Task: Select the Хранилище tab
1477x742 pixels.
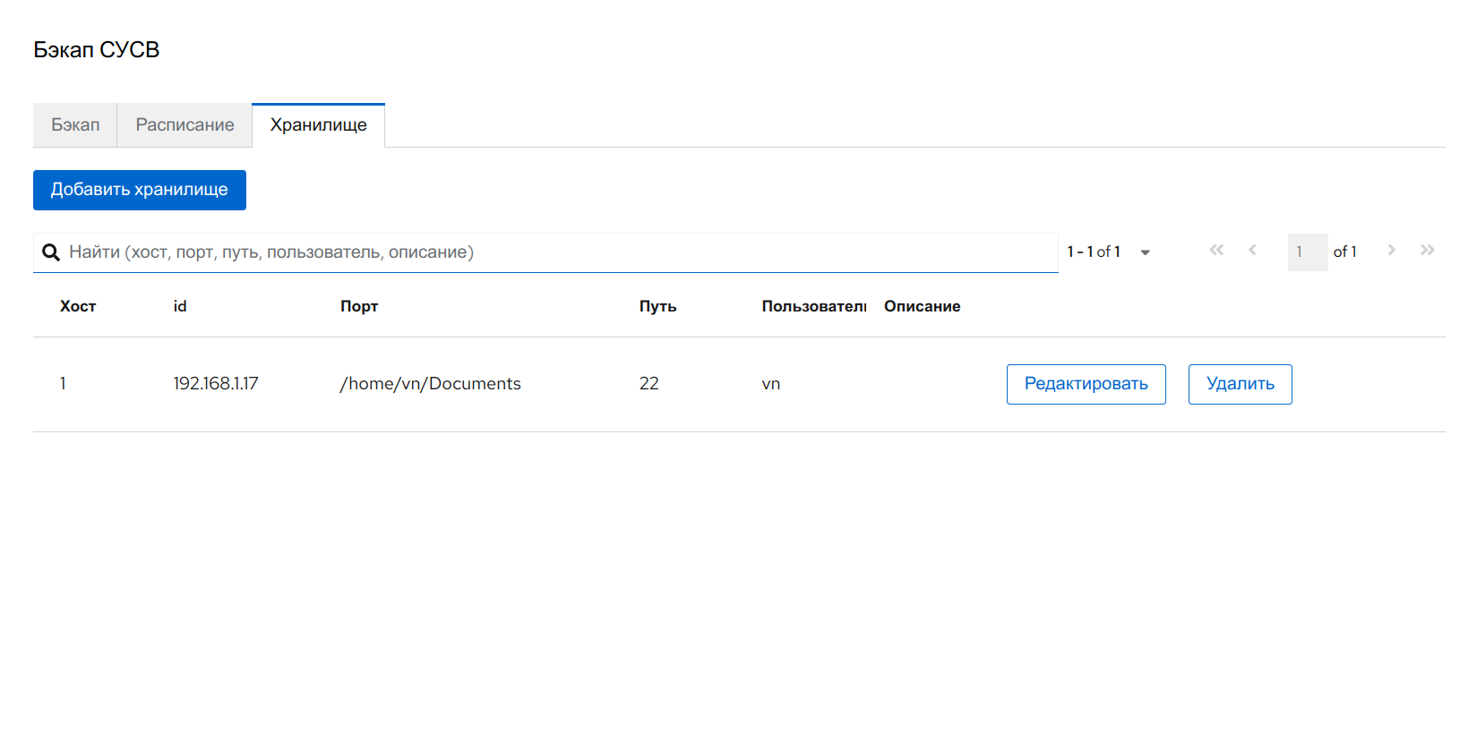Action: pyautogui.click(x=318, y=125)
